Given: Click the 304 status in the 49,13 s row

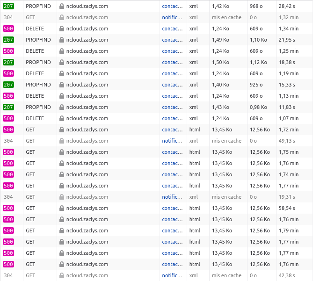Looking at the screenshot, I should pyautogui.click(x=8, y=141).
